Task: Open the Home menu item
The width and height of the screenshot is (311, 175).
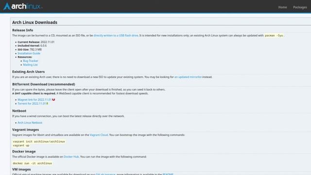Action: point(282,7)
